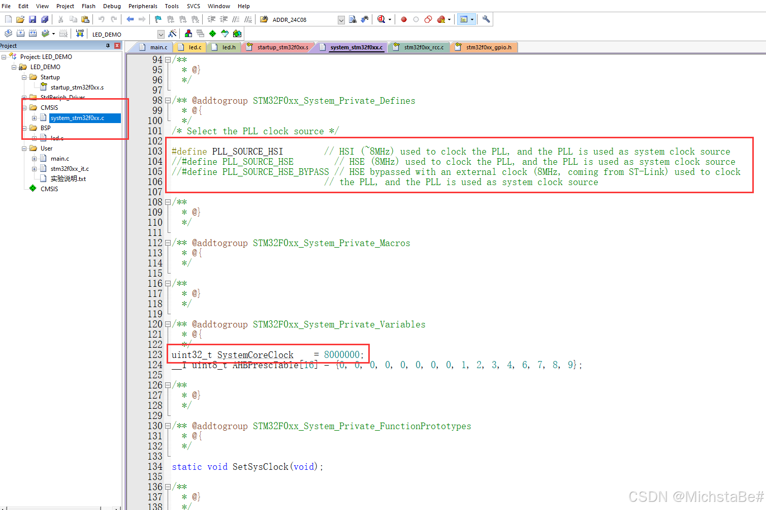Select the Options for Target wand icon
The image size is (766, 510).
coord(173,33)
